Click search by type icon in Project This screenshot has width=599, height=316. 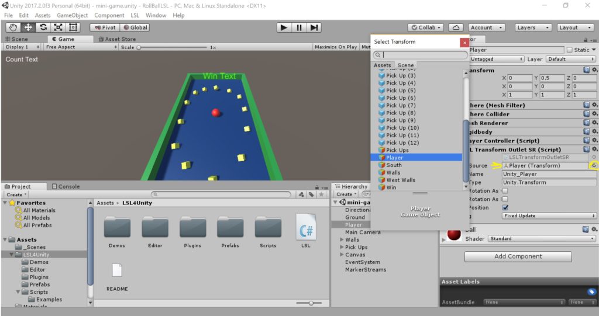click(x=301, y=195)
